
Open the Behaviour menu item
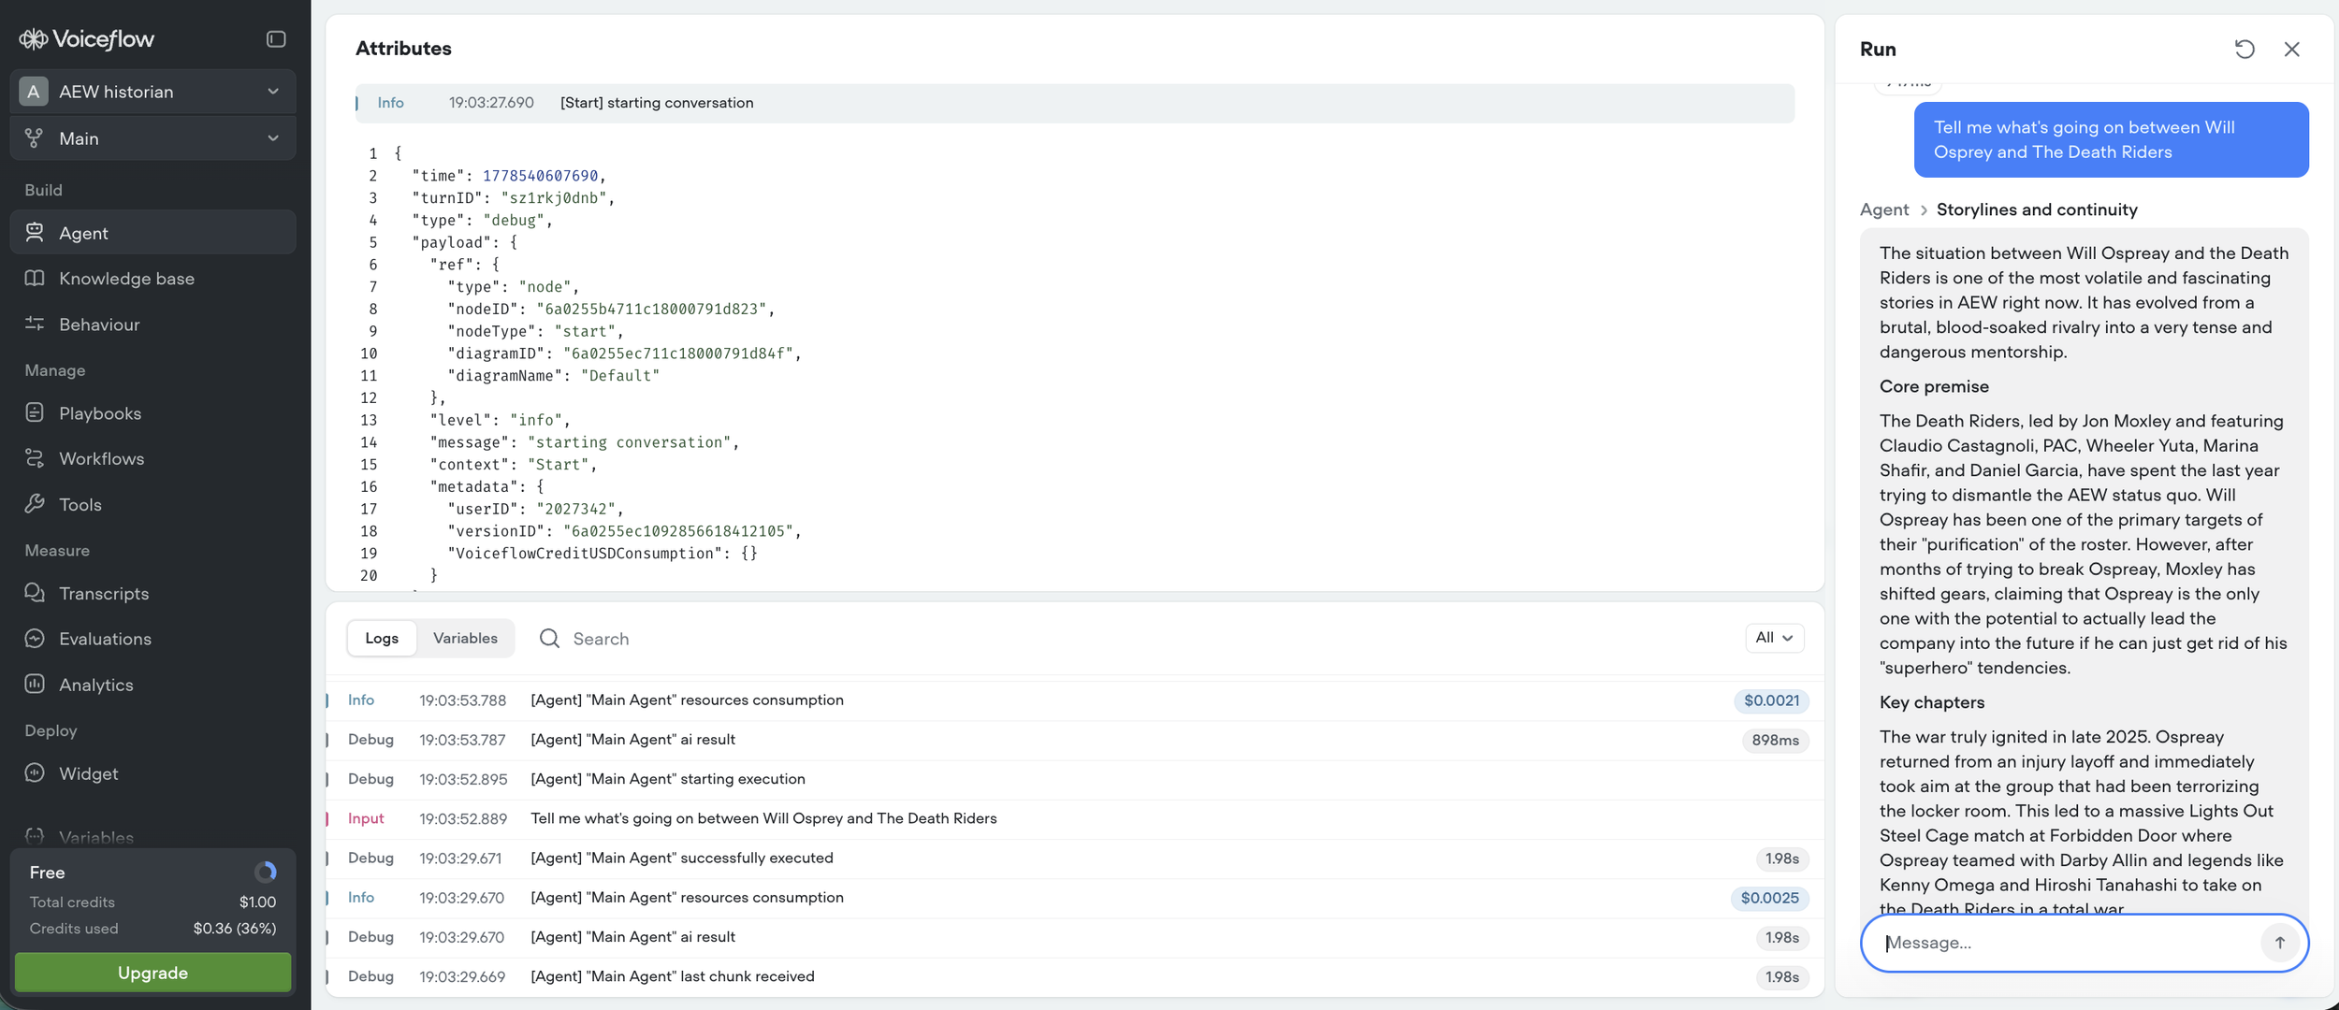click(153, 324)
